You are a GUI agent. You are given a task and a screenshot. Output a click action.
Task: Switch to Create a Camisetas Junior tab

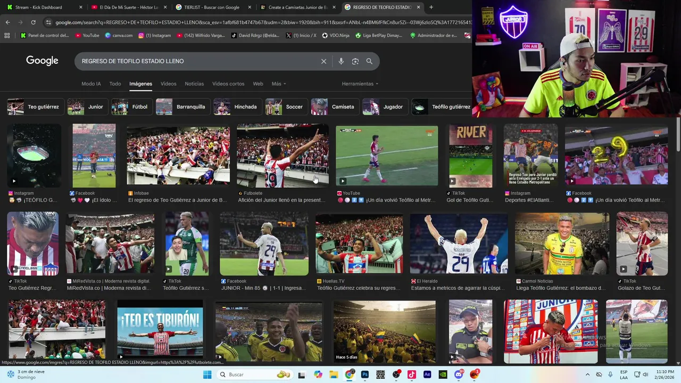click(298, 7)
